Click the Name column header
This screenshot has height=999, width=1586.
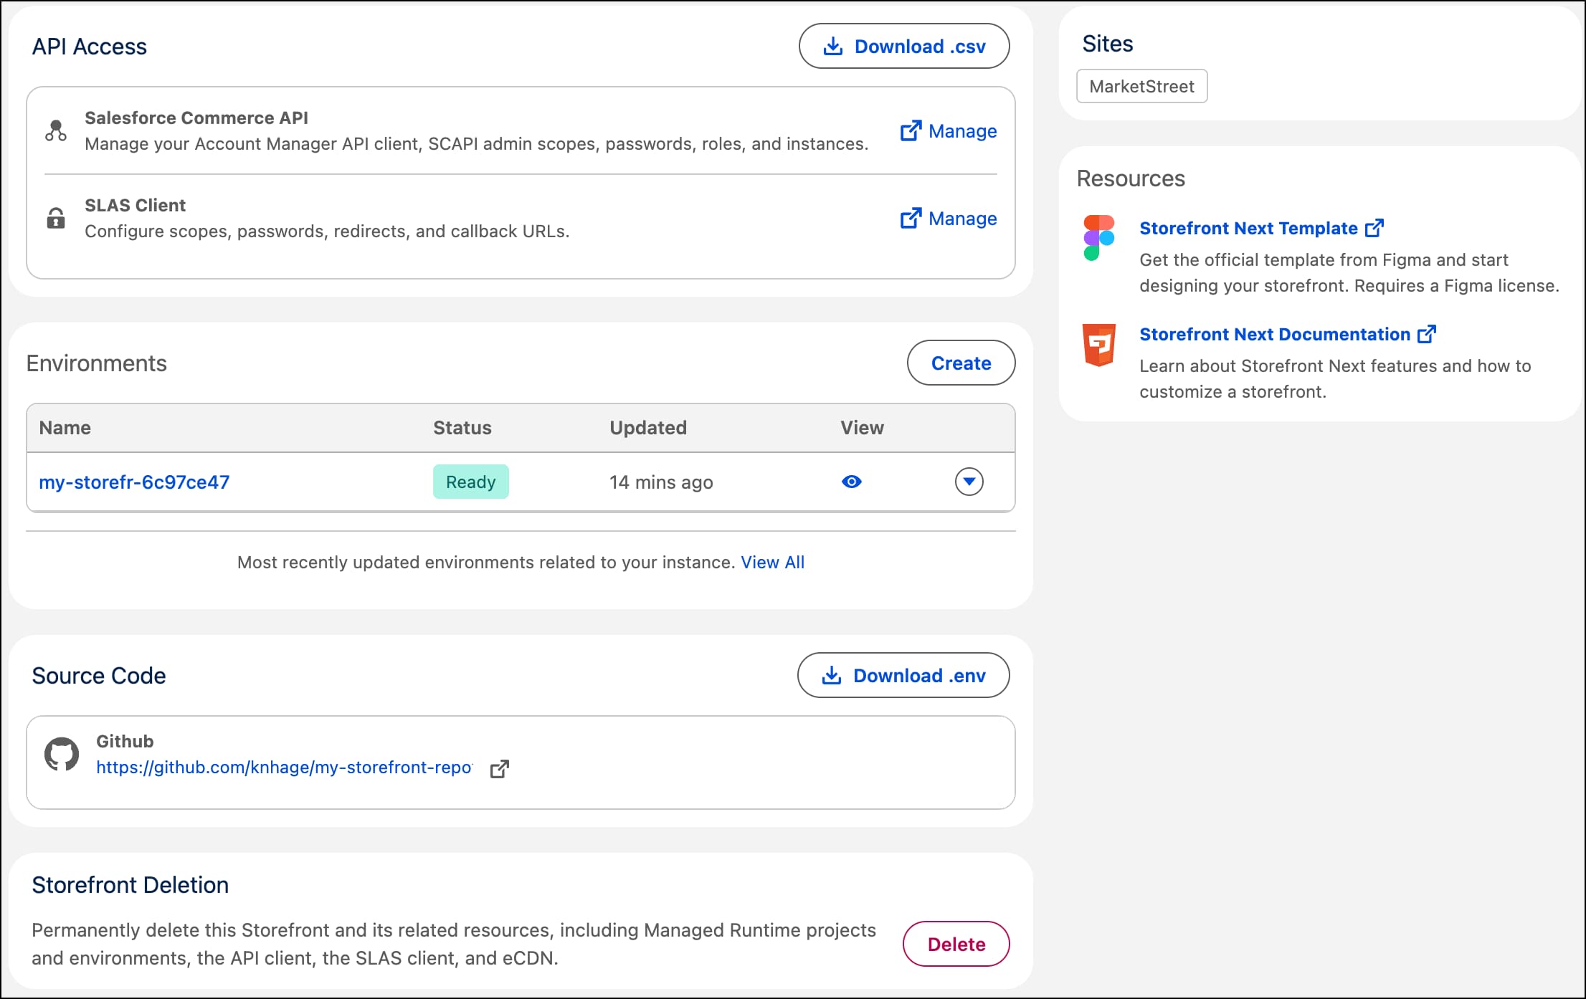point(65,428)
